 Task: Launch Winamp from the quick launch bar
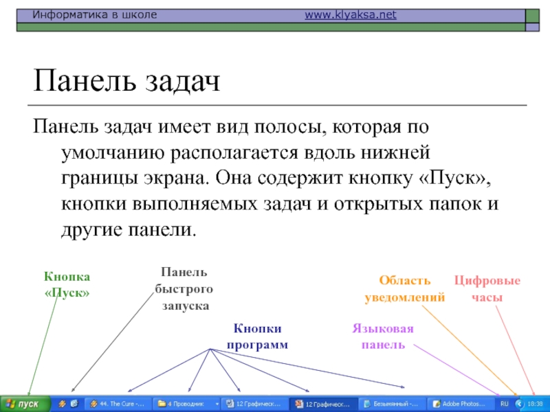click(x=63, y=404)
